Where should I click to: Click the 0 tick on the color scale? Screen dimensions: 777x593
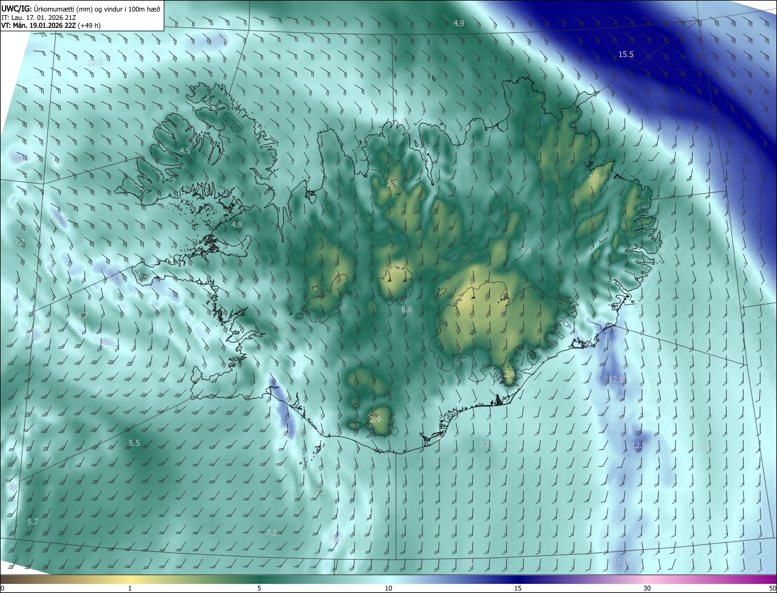[x=2, y=588]
